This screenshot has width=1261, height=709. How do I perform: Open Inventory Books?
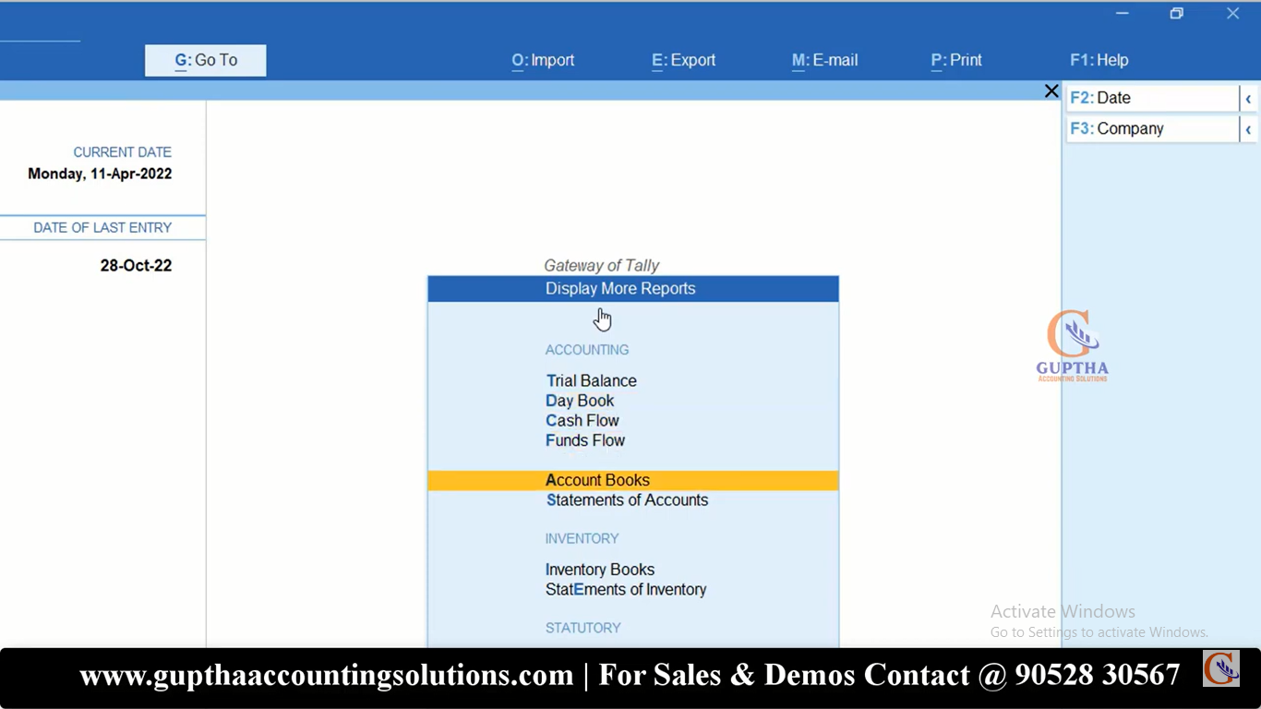click(600, 570)
